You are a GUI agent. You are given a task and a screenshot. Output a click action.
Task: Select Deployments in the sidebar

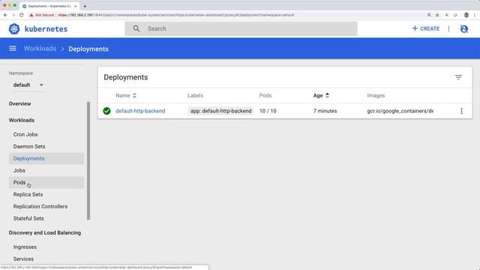pos(46,158)
